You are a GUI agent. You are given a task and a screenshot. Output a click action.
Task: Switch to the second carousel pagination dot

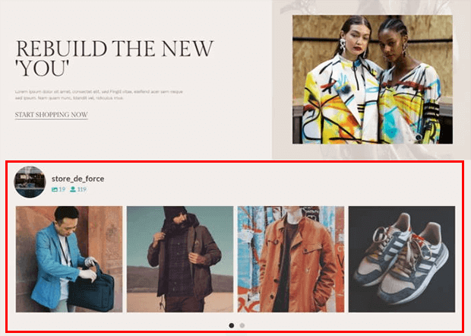[242, 325]
